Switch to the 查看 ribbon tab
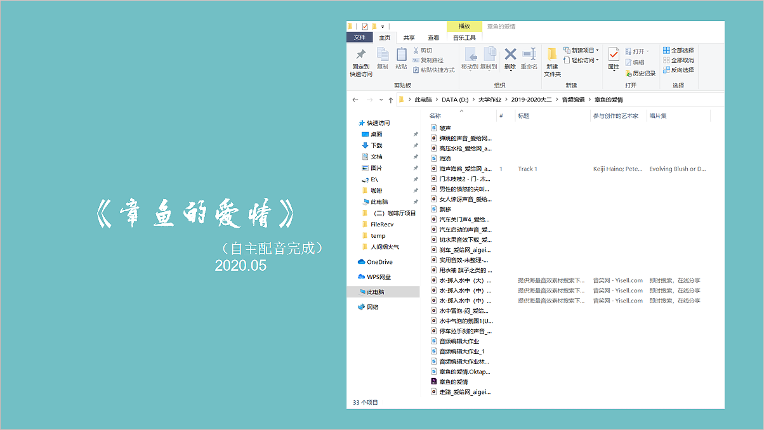Screen dimensions: 764x430 point(433,37)
